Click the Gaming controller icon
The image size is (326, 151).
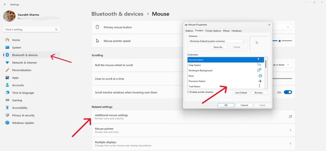pos(7,100)
